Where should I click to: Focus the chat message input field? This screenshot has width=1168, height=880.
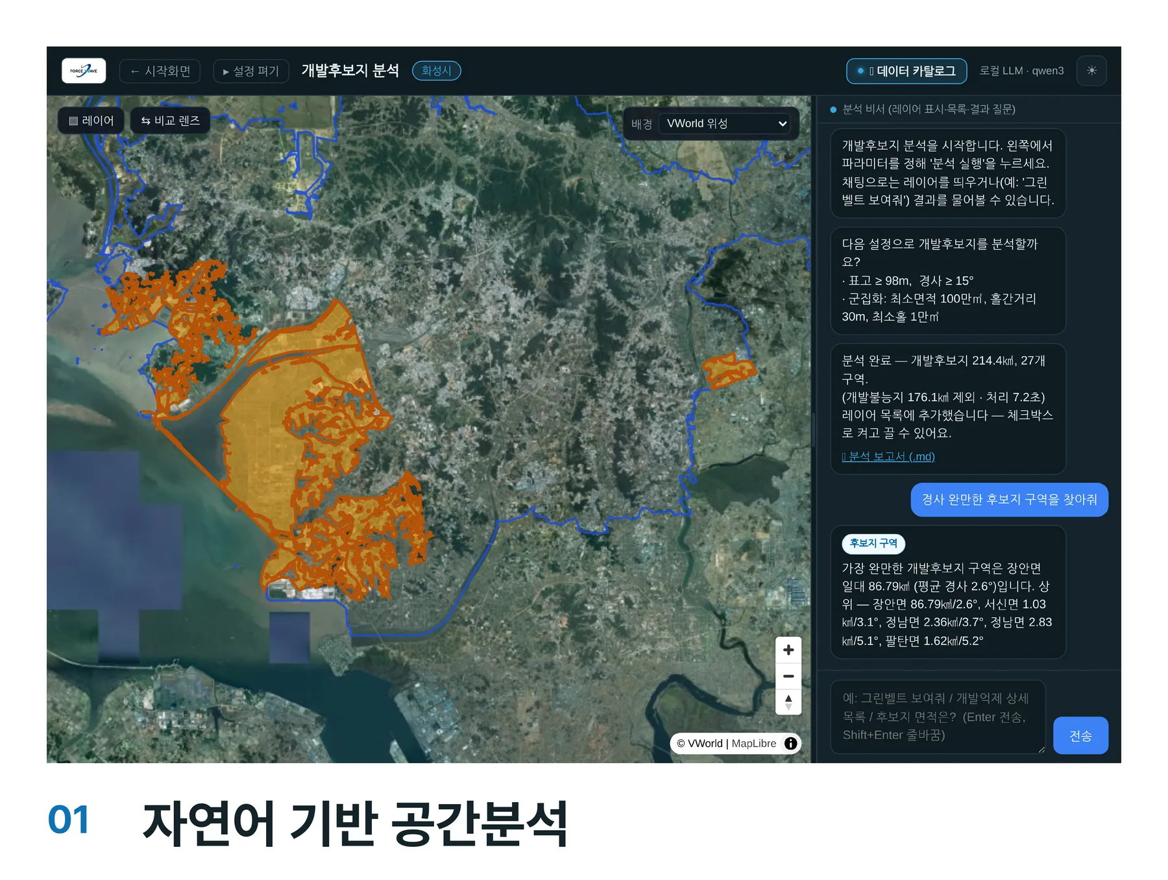[x=938, y=716]
